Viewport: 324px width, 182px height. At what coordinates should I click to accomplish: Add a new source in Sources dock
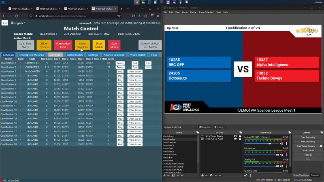pos(202,175)
